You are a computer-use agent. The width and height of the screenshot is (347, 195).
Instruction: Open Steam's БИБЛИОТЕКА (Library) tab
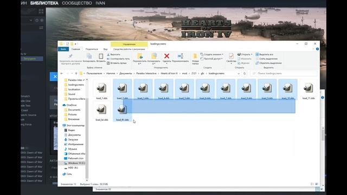pos(44,3)
